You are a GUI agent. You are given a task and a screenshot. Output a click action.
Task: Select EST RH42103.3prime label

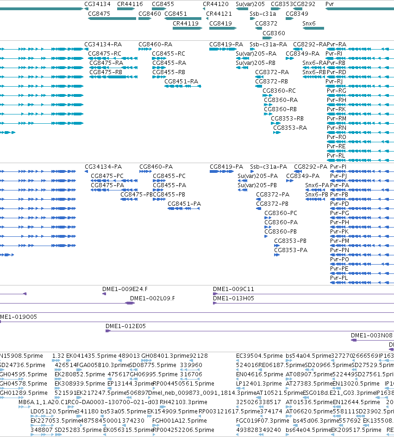[x=183, y=402]
